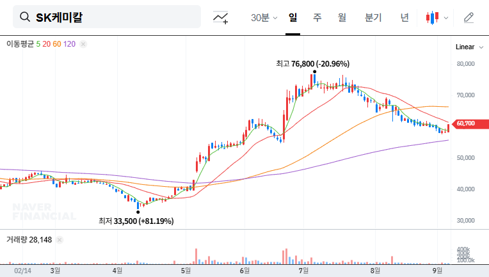Click the search magnifier icon
Screen dimensions: 489x277
pyautogui.click(x=25, y=17)
